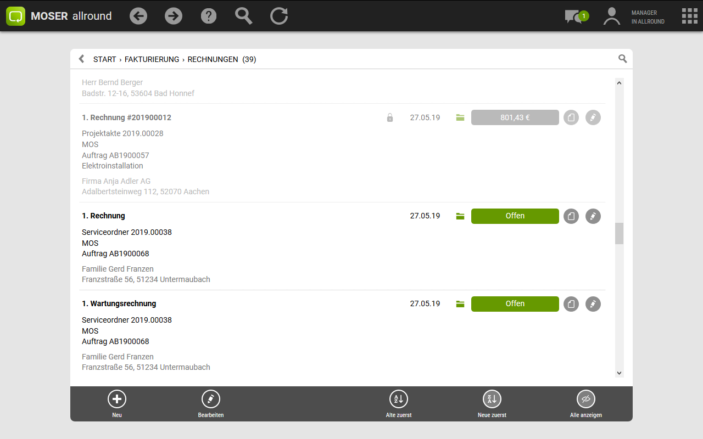Edit Rechnung #201900012 with pencil icon
This screenshot has height=439, width=703.
pyautogui.click(x=593, y=117)
